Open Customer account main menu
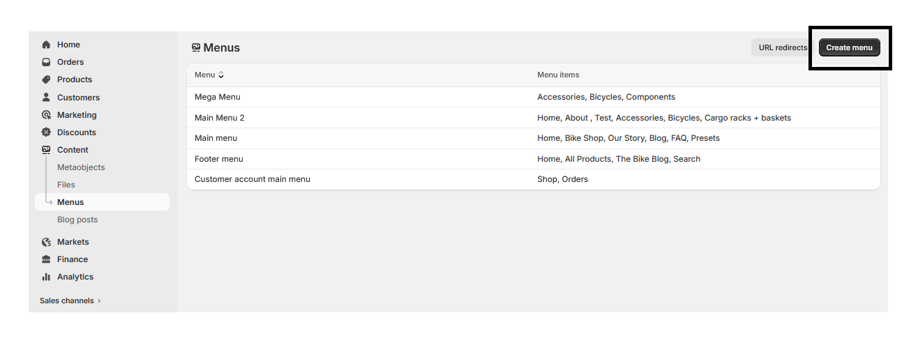This screenshot has height=343, width=918. pyautogui.click(x=253, y=179)
